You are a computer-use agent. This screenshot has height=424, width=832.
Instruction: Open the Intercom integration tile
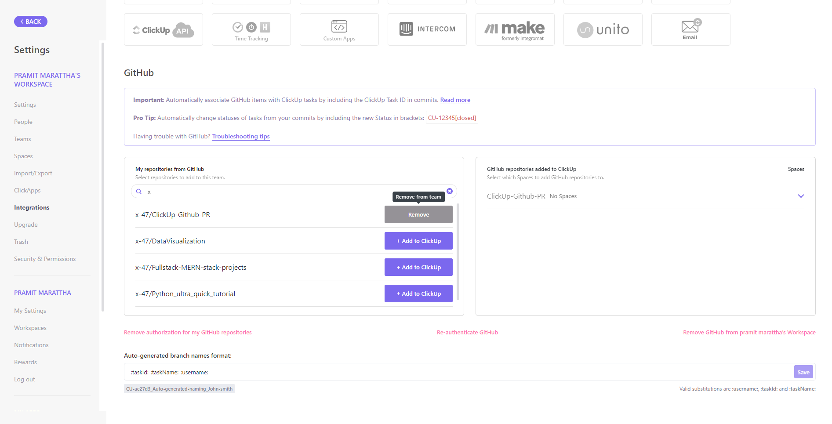click(427, 29)
